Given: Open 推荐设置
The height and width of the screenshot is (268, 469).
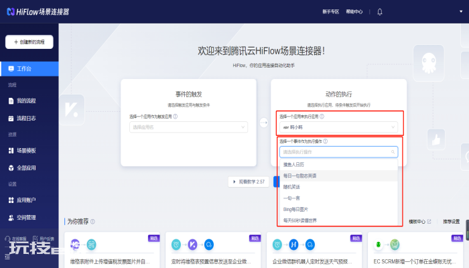Looking at the screenshot, I should coord(452,222).
